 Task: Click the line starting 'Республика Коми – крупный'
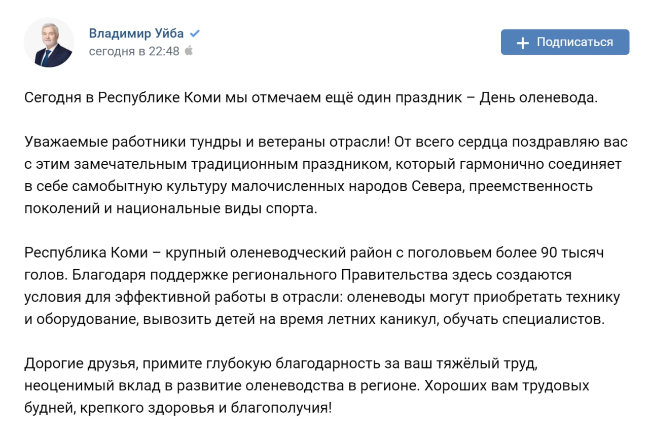[x=314, y=252]
